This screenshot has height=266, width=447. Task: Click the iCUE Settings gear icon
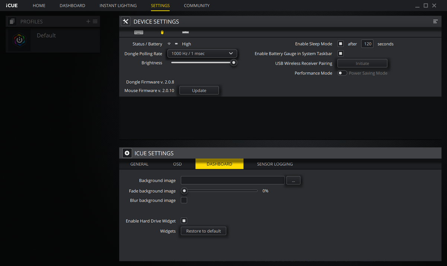coord(127,153)
